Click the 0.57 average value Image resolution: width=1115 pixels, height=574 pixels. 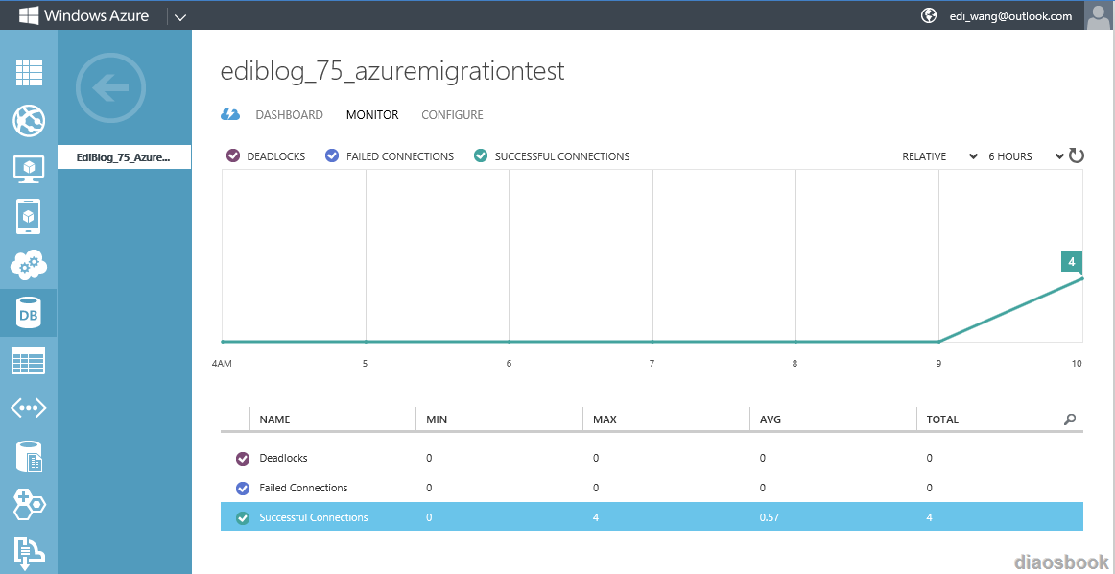tap(770, 517)
